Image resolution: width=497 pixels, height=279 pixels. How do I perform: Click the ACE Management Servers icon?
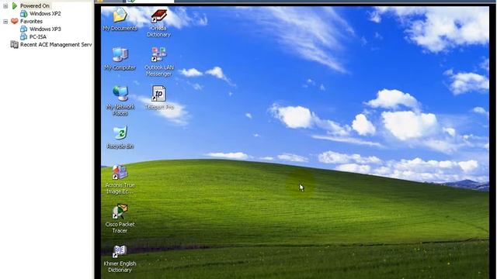tap(14, 45)
